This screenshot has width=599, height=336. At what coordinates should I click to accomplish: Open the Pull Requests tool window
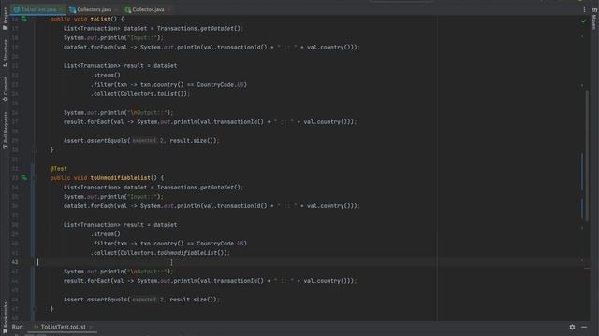point(5,131)
